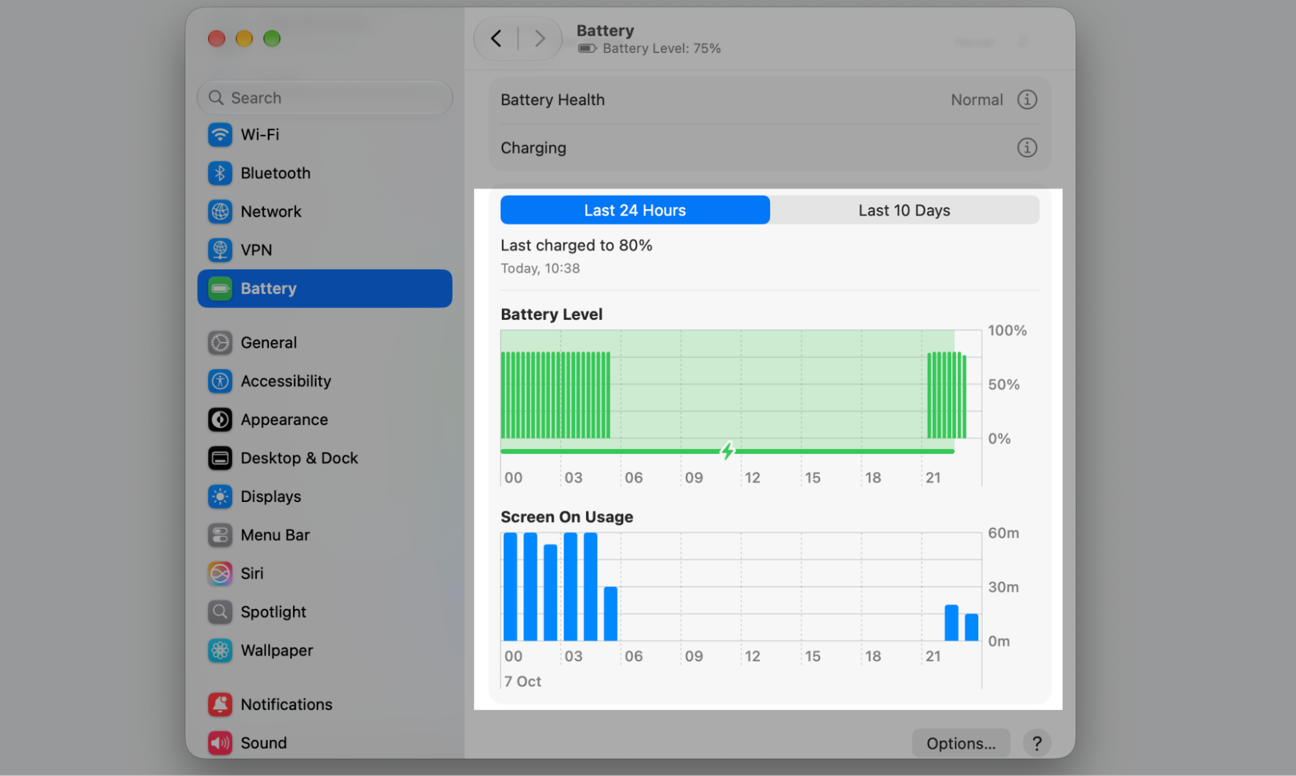This screenshot has width=1296, height=776.
Task: Click "Last charged to 80%" text
Action: click(x=576, y=245)
